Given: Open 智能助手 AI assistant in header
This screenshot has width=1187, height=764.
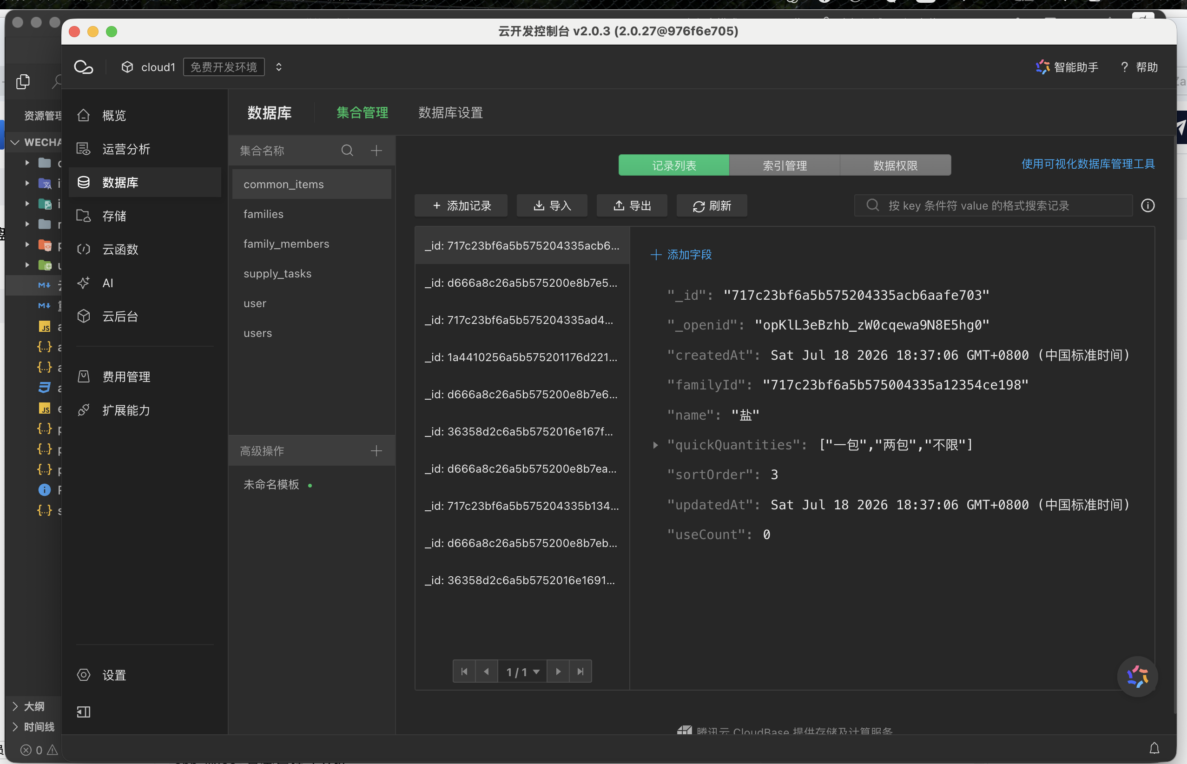Looking at the screenshot, I should [1067, 67].
